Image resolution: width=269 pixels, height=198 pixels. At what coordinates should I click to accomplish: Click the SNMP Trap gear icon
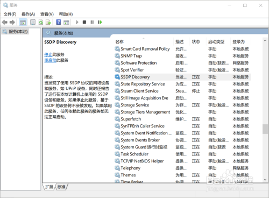(x=117, y=56)
